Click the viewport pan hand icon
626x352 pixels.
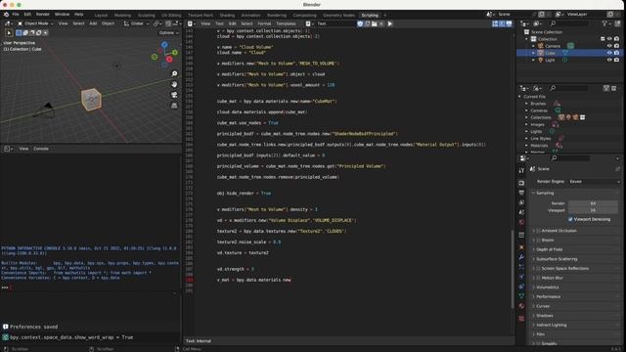174,85
